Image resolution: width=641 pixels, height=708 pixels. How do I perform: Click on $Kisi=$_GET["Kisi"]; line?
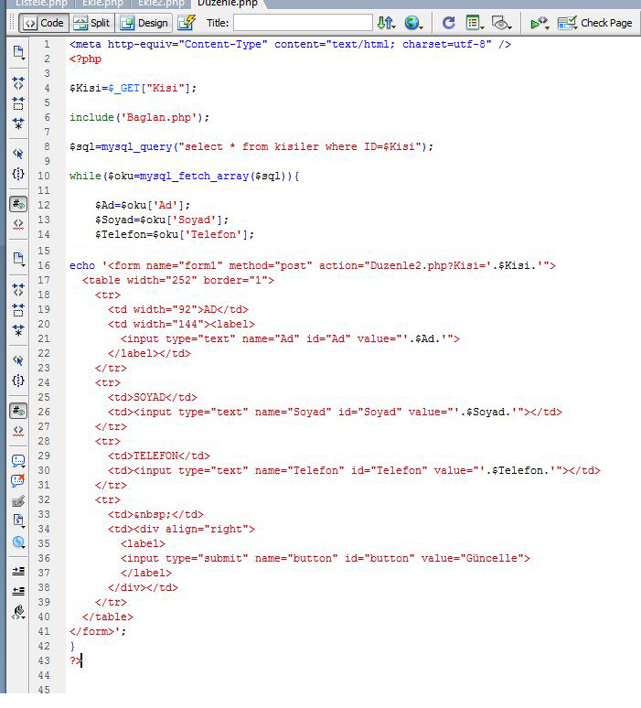coord(133,88)
